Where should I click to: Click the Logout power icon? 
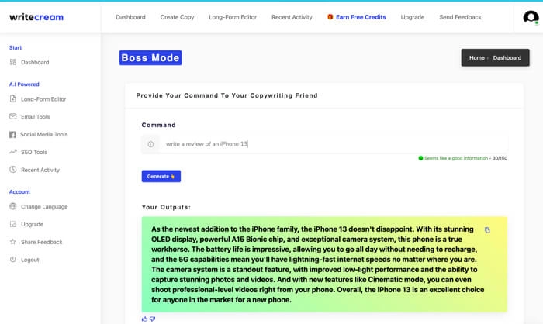tap(13, 259)
